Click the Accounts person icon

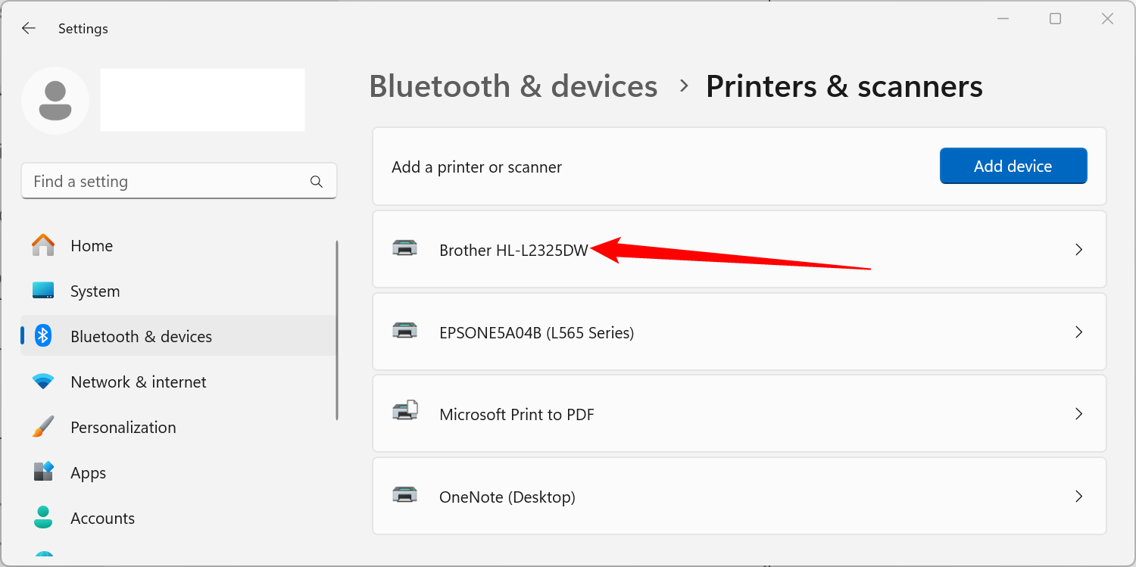(43, 518)
